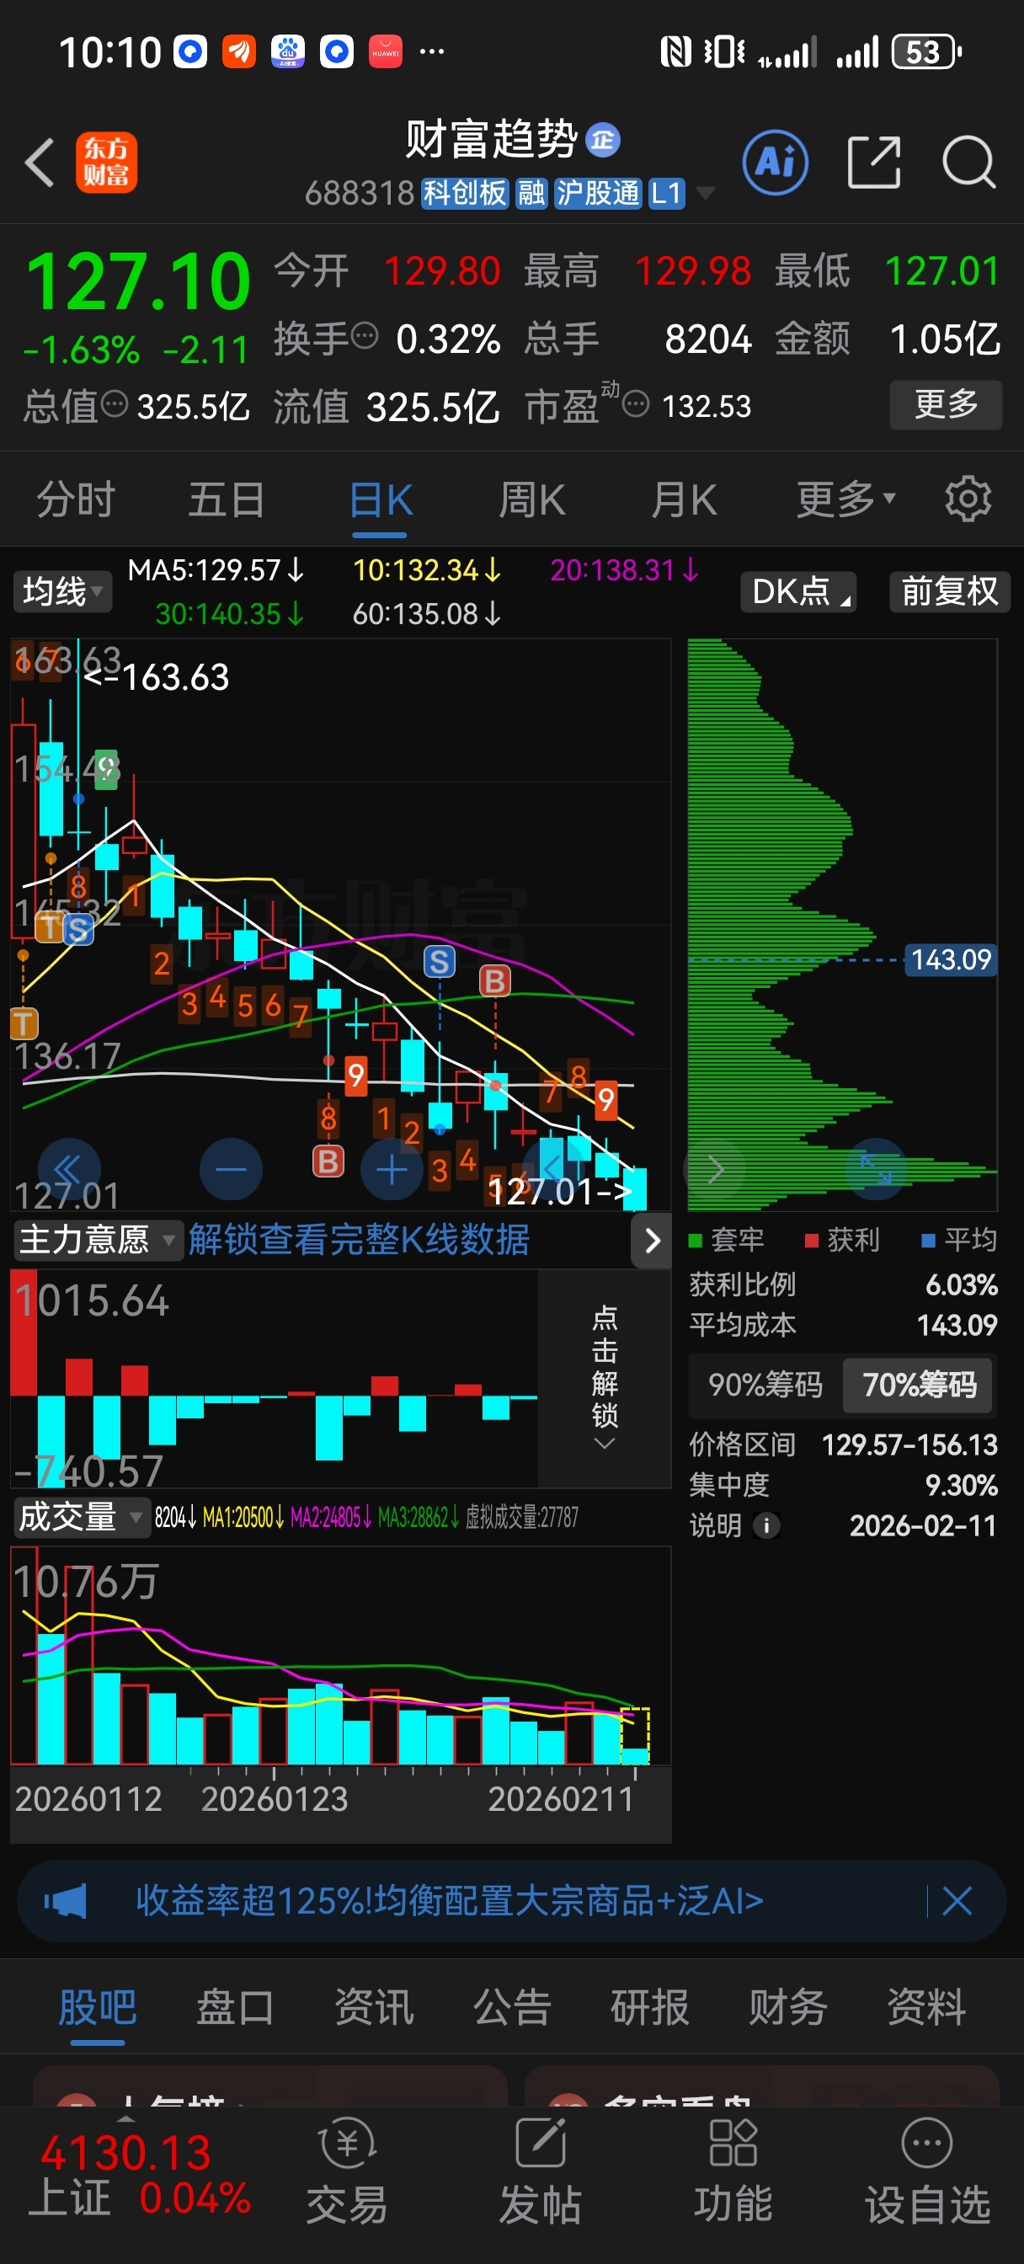Screen dimensions: 1024x2264
Task: Open 功能 functions icon in bottom bar
Action: [733, 2170]
